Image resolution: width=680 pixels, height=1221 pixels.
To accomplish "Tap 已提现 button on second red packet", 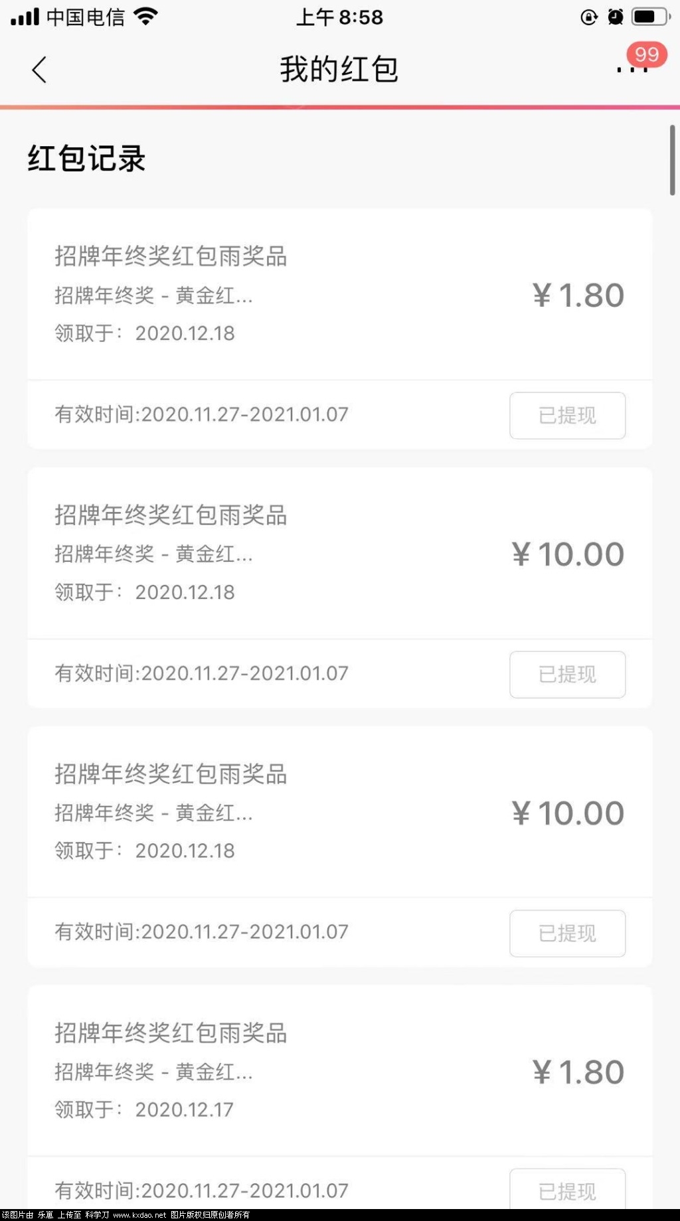I will tap(567, 675).
